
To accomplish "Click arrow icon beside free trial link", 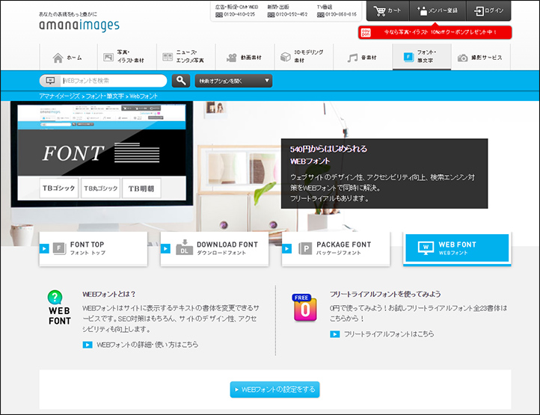I will (x=335, y=334).
